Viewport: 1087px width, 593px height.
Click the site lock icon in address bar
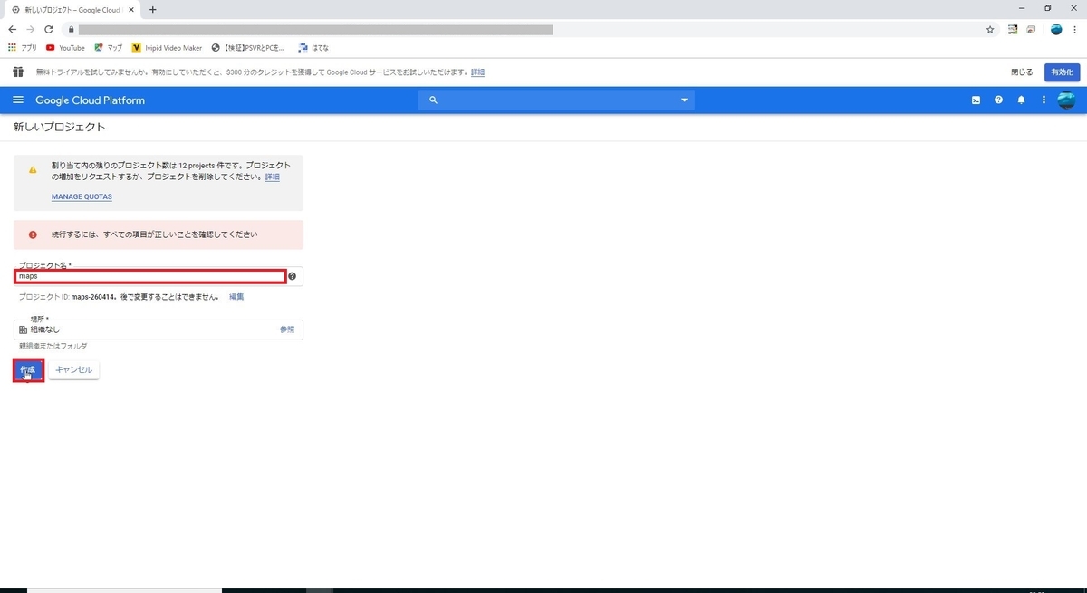click(70, 29)
